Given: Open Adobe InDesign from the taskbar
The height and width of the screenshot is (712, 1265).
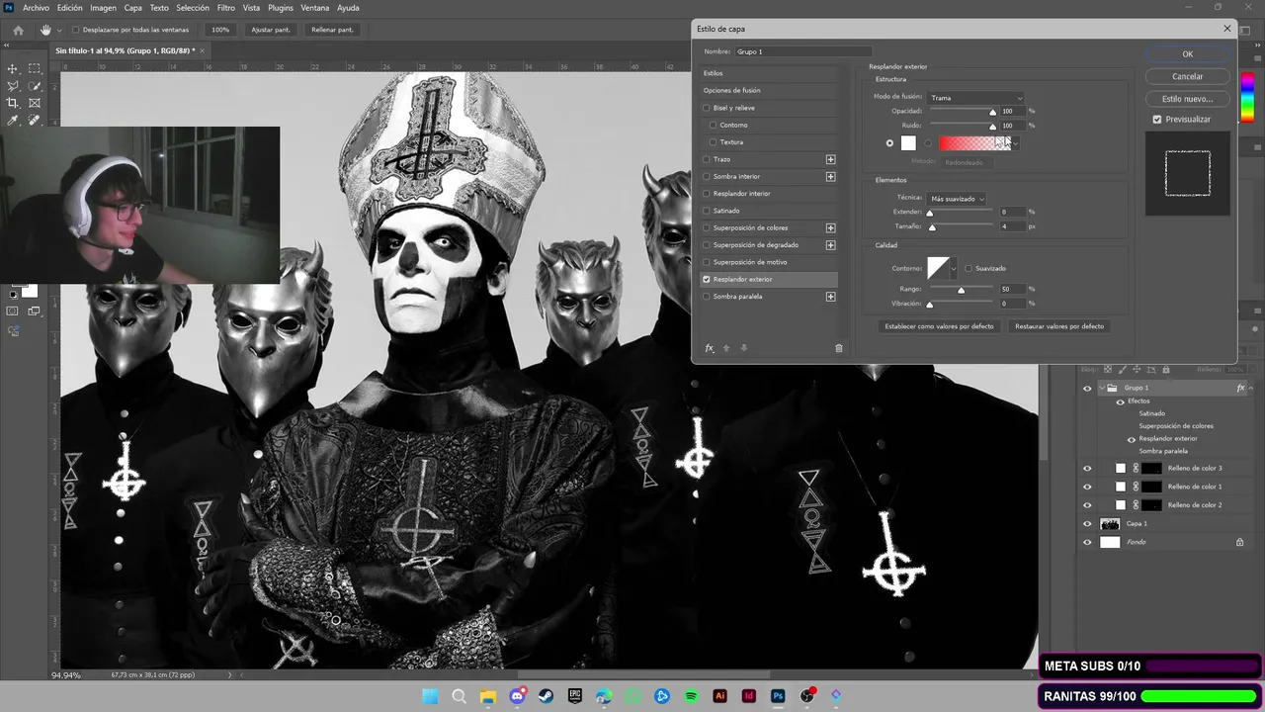Looking at the screenshot, I should point(749,696).
